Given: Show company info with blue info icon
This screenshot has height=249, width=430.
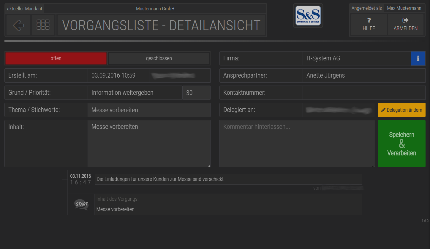Looking at the screenshot, I should tap(418, 58).
